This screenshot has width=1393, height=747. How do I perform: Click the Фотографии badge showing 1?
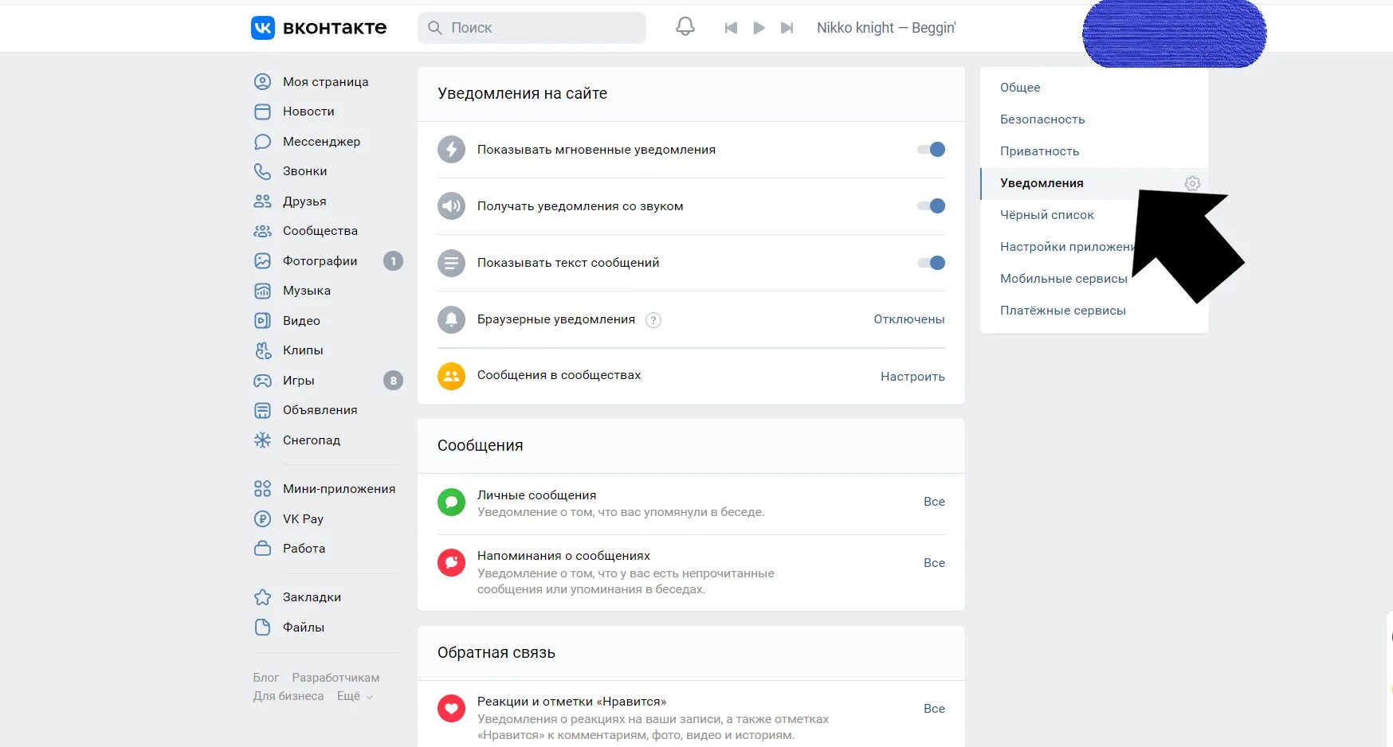(x=393, y=261)
